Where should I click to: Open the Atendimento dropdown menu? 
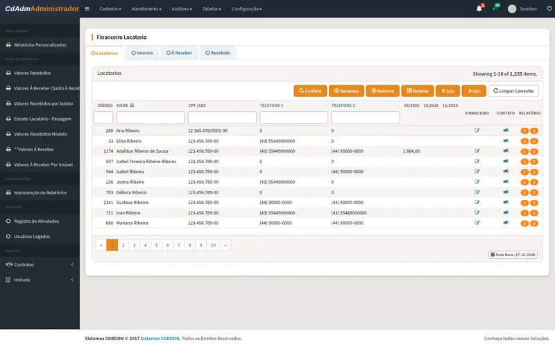pyautogui.click(x=146, y=9)
